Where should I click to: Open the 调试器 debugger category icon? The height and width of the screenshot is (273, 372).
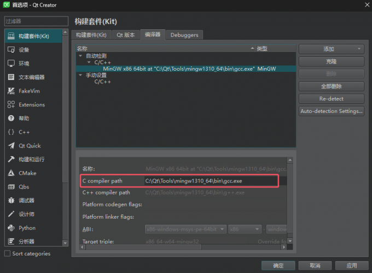[x=11, y=201]
